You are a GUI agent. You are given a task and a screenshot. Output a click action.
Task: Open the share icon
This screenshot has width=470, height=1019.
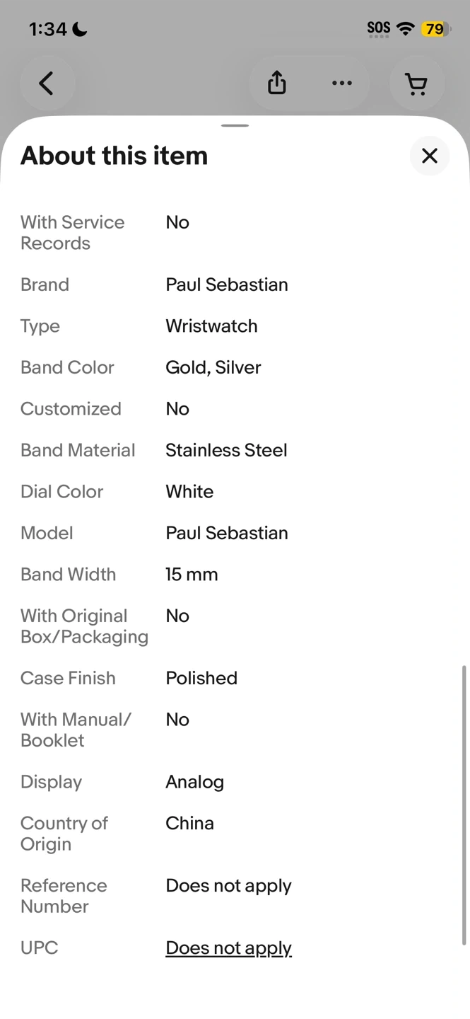click(x=277, y=84)
